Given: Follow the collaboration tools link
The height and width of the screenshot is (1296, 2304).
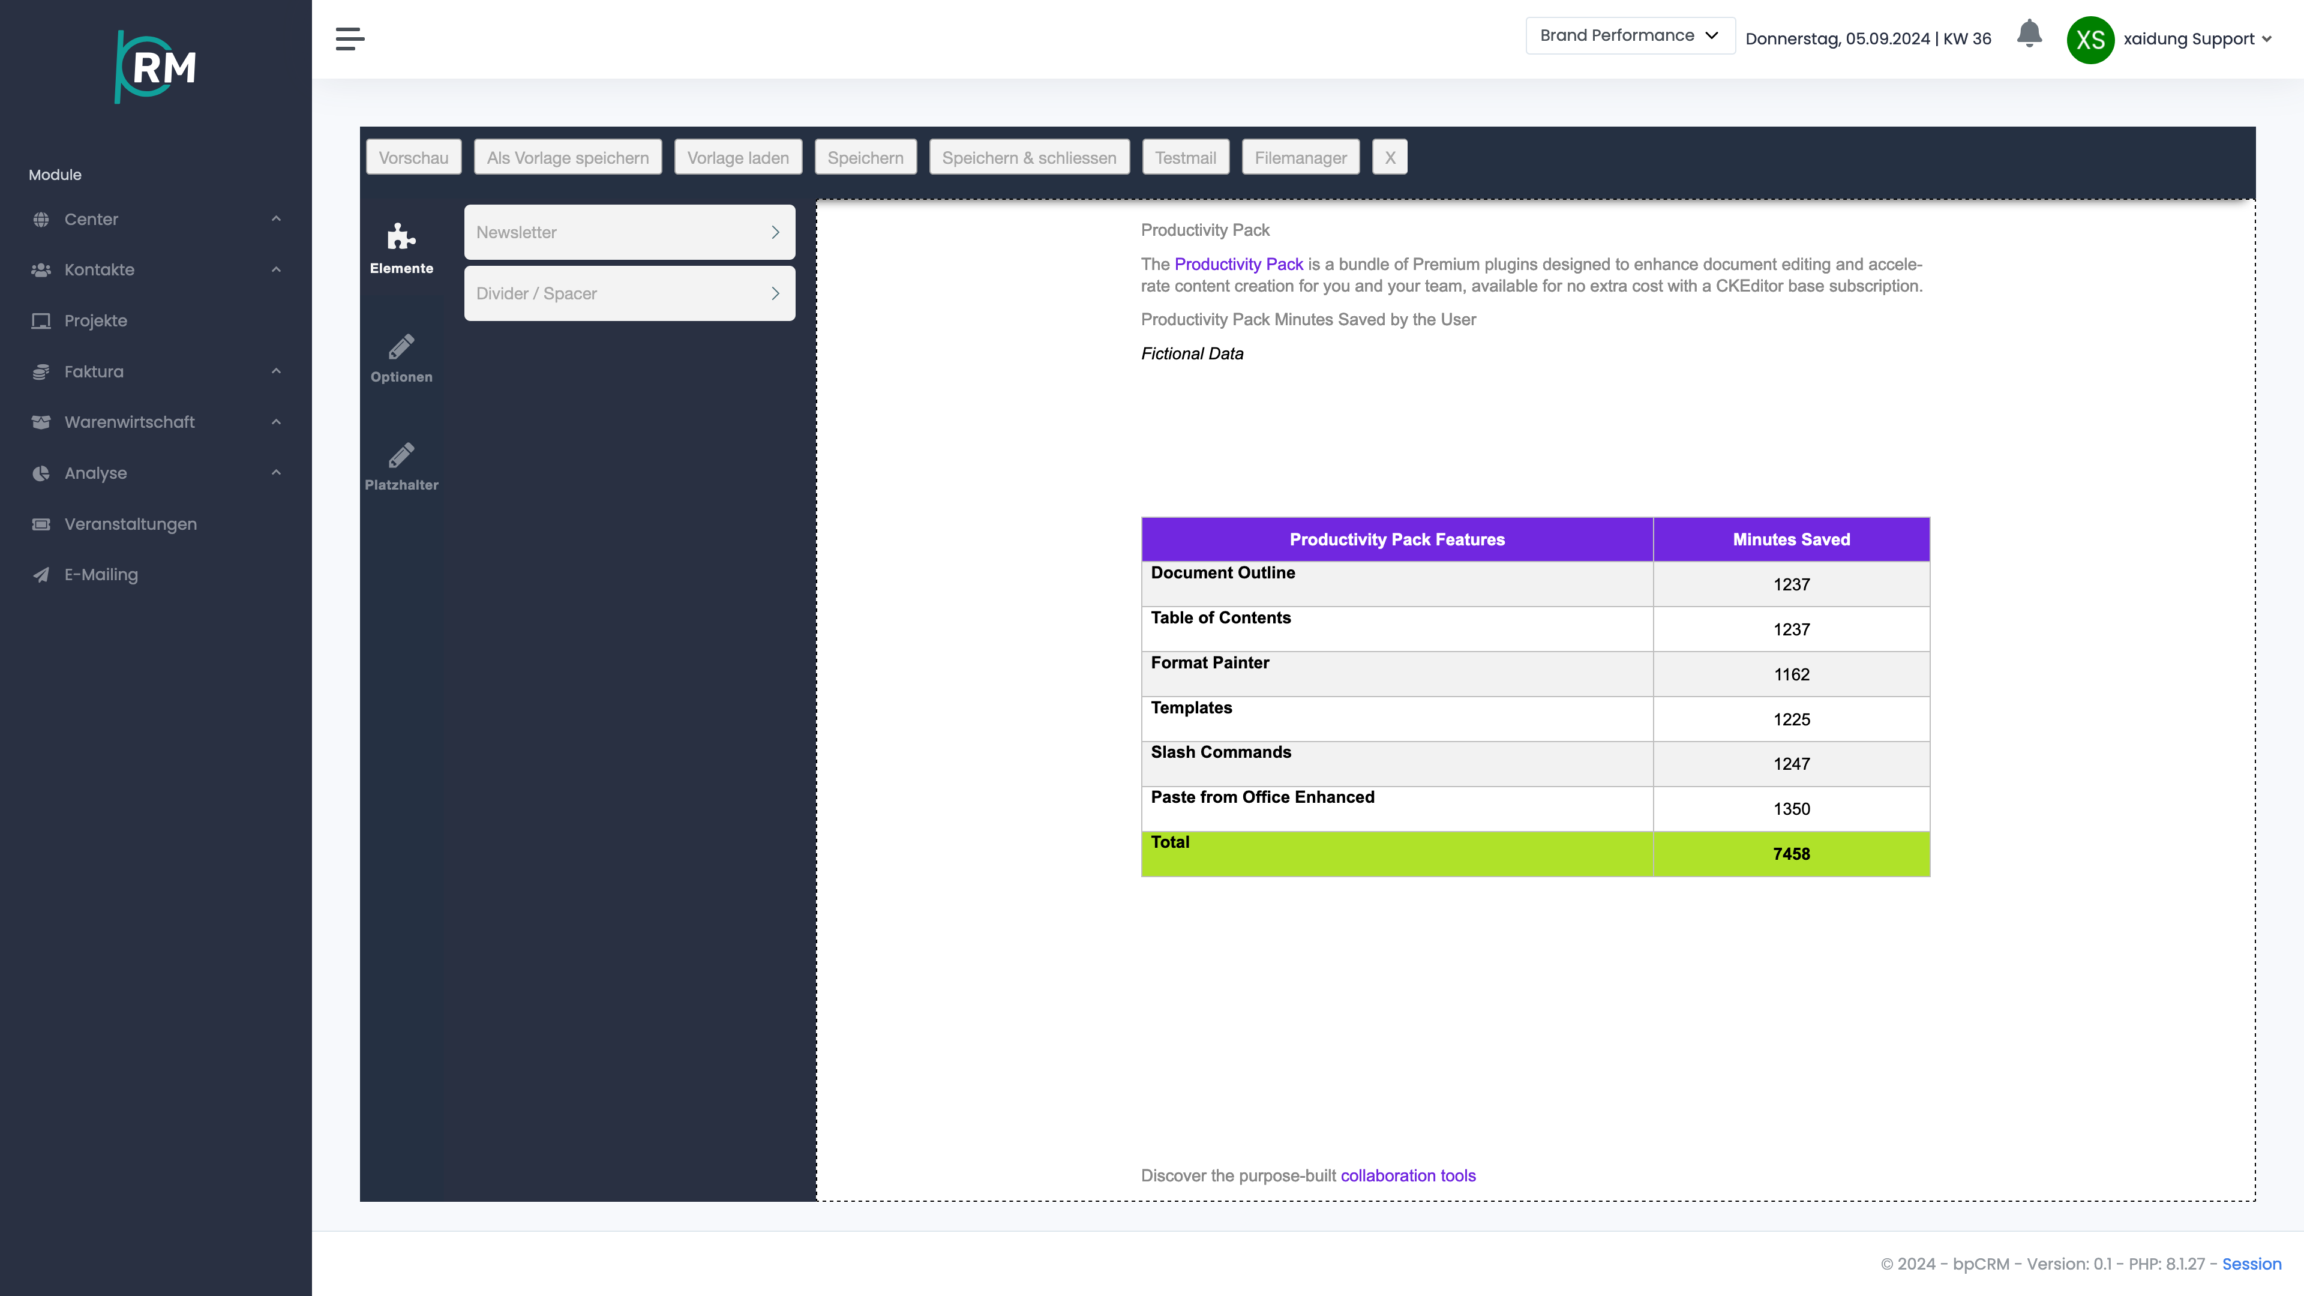Looking at the screenshot, I should pos(1408,1175).
